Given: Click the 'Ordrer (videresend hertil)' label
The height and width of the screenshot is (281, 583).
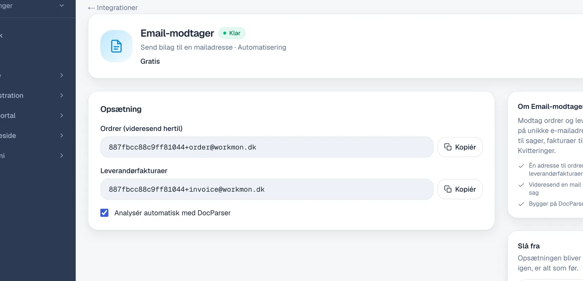Looking at the screenshot, I should [x=141, y=129].
